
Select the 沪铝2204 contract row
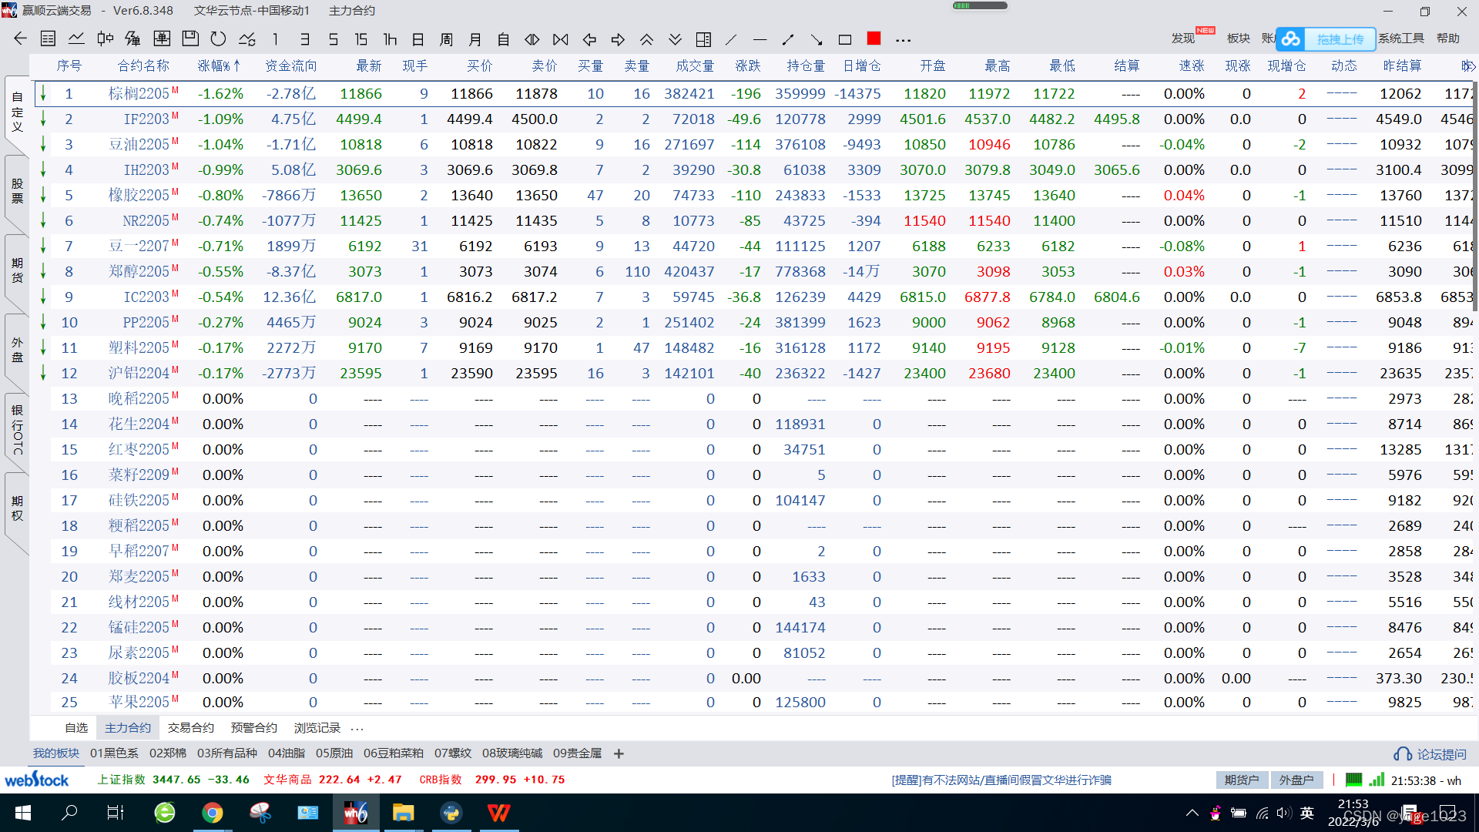[753, 374]
